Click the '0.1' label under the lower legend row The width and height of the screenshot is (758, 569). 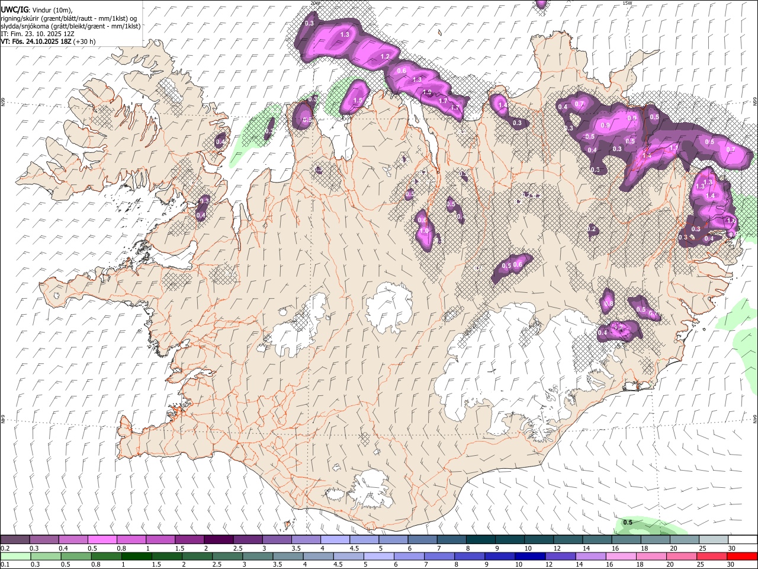click(5, 564)
